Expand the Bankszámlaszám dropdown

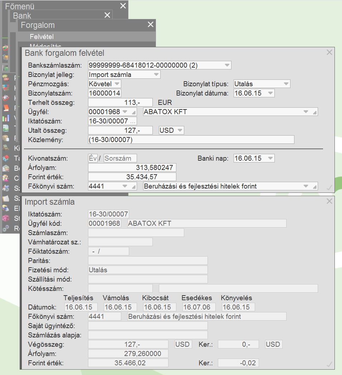point(227,65)
